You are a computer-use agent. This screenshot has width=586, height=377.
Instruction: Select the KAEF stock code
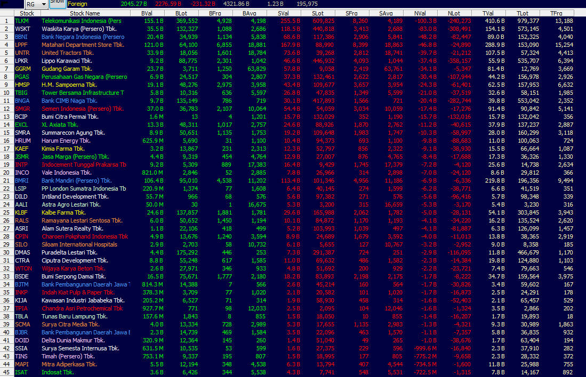(x=22, y=149)
